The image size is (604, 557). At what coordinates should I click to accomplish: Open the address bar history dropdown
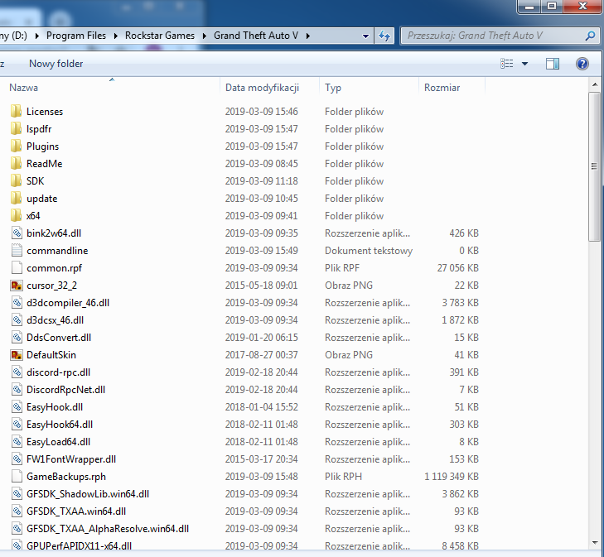365,36
